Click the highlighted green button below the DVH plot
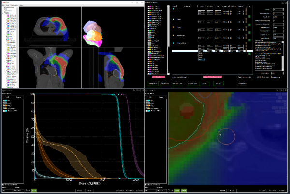Viewport: 290px width, 194px height. coord(34,190)
